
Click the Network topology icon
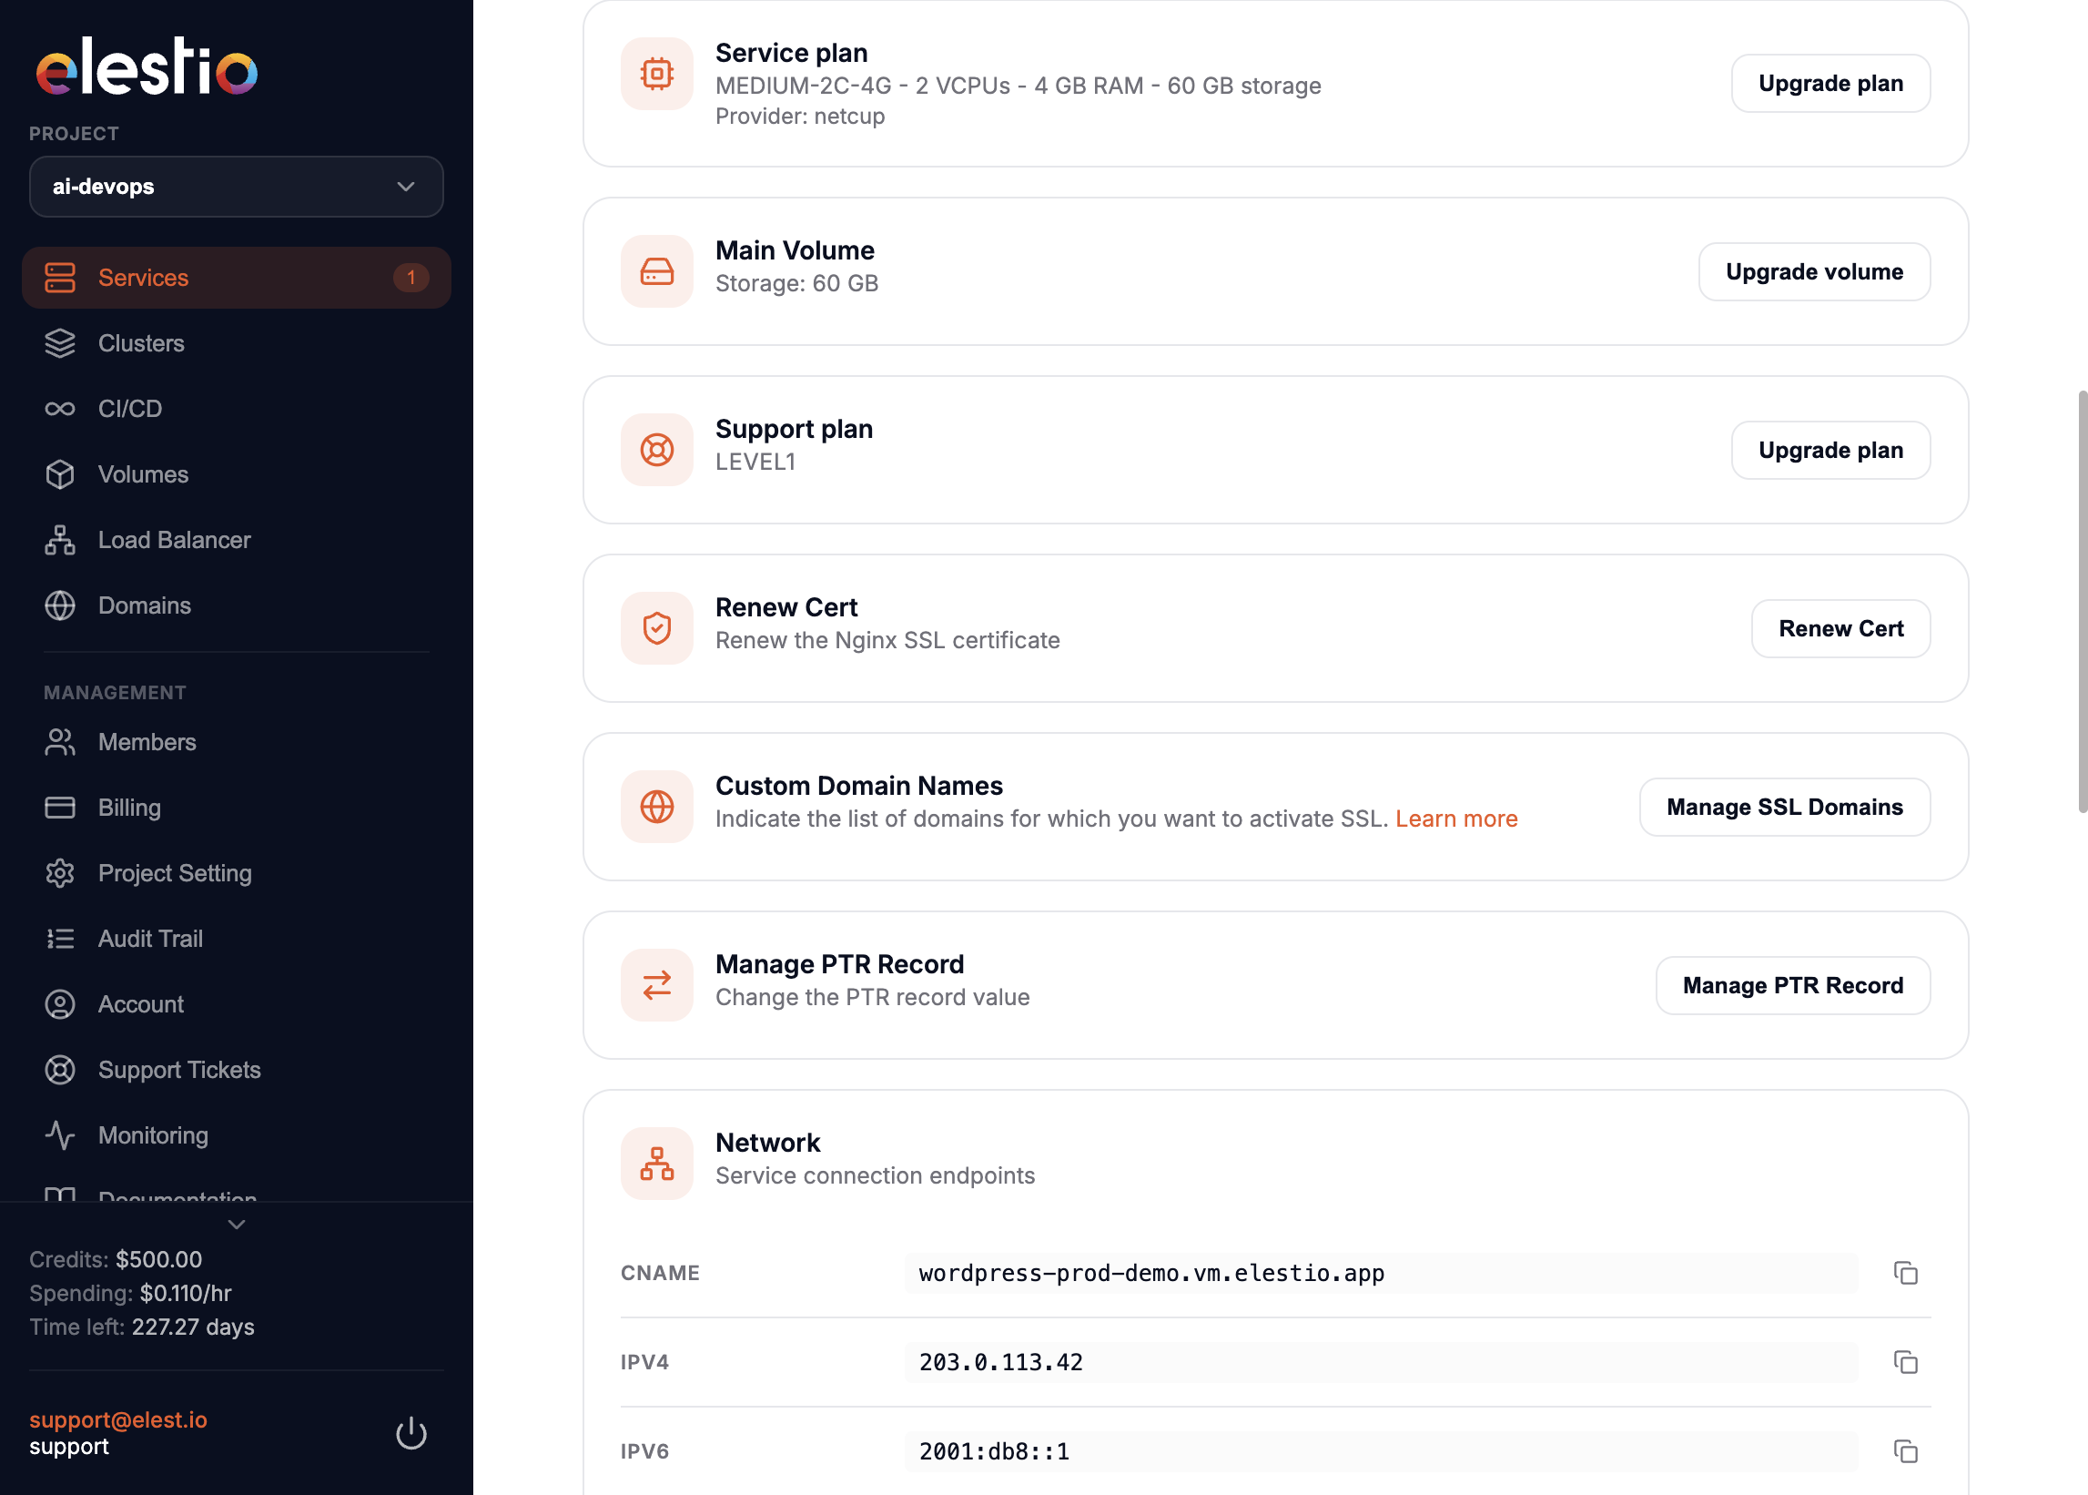[x=657, y=1164]
